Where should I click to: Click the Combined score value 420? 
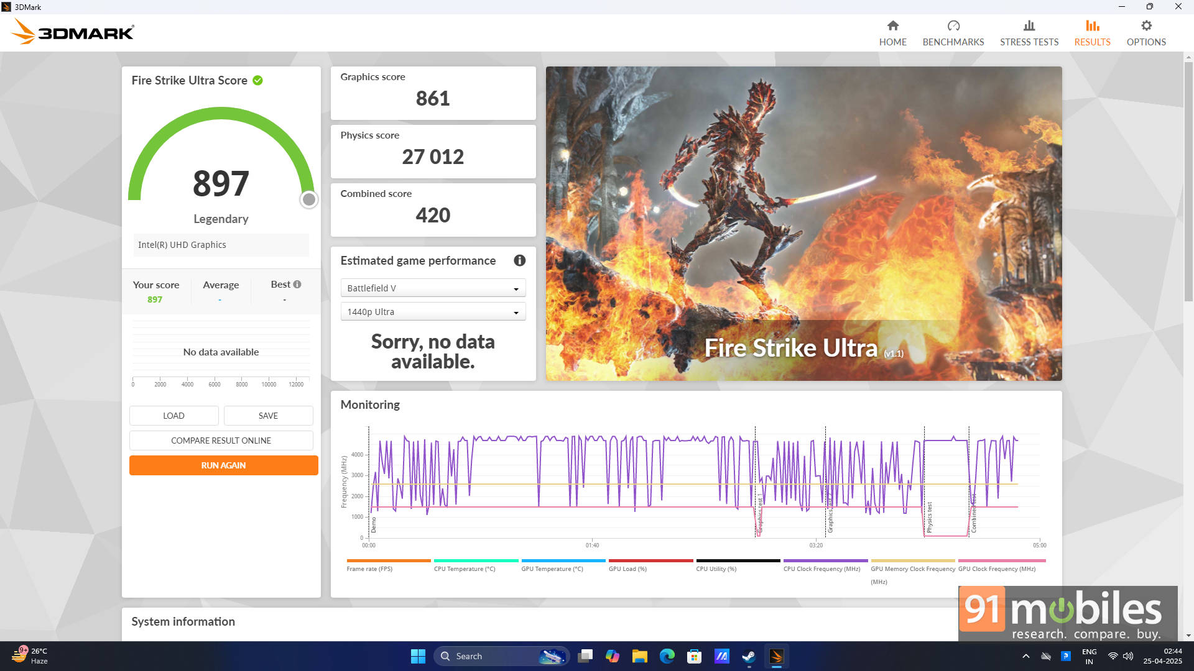click(433, 215)
